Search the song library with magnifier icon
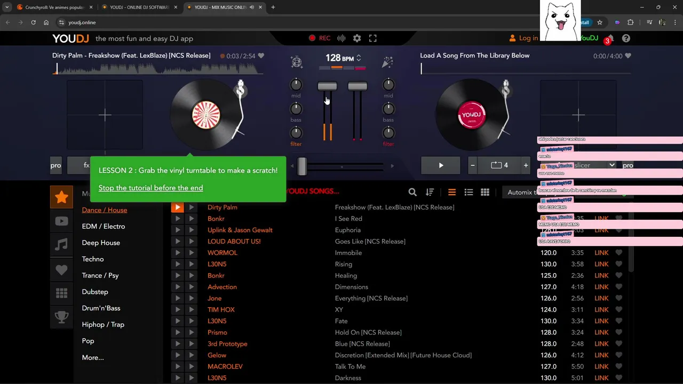683x384 pixels. 412,192
